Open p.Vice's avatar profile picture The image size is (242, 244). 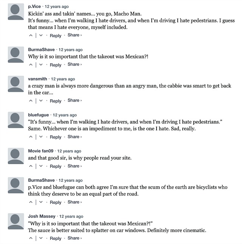click(x=16, y=12)
